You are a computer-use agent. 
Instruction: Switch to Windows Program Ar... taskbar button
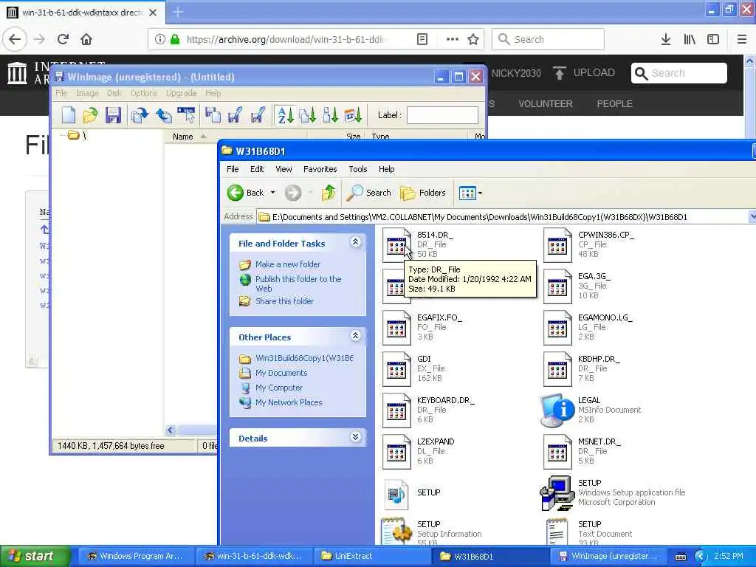(x=136, y=556)
